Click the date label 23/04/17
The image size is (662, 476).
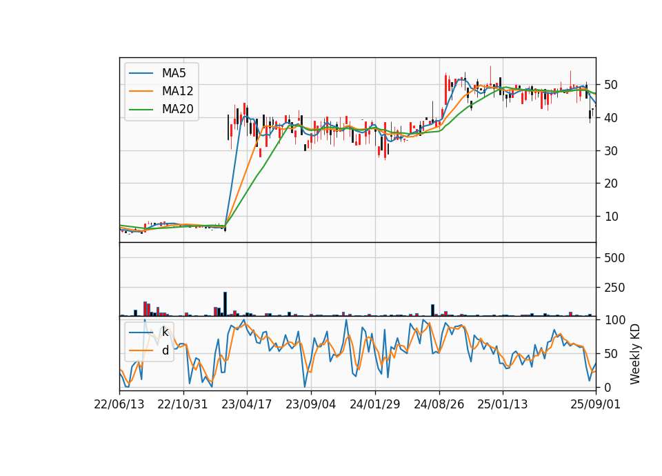[247, 404]
